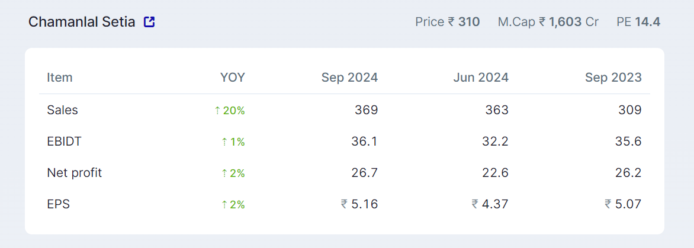694x248 pixels.
Task: Open the Chamanlal Setia company link
Action: click(x=82, y=22)
